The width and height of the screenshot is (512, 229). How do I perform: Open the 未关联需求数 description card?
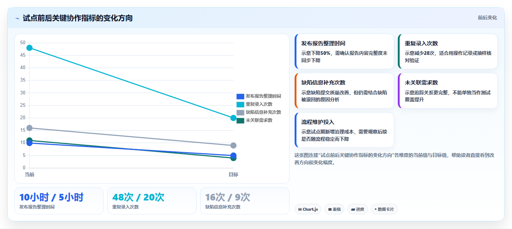(x=448, y=91)
